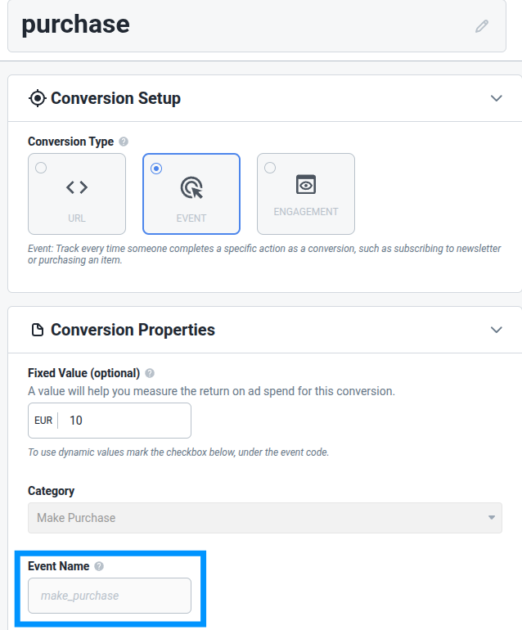The image size is (522, 630).
Task: Click the EUR currency label
Action: click(43, 421)
